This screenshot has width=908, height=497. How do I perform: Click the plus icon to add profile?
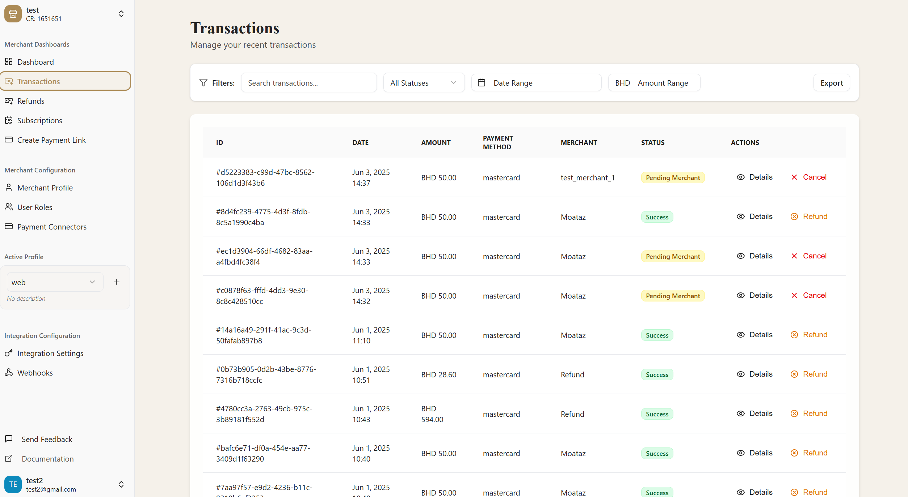click(x=117, y=282)
